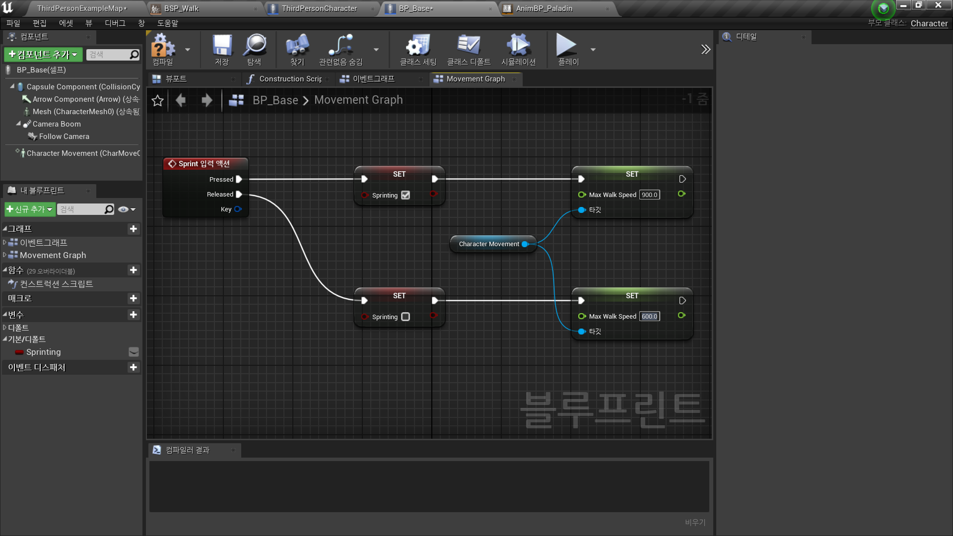The image size is (953, 536).
Task: Uncheck Sprinting in upper SET node
Action: (x=406, y=195)
